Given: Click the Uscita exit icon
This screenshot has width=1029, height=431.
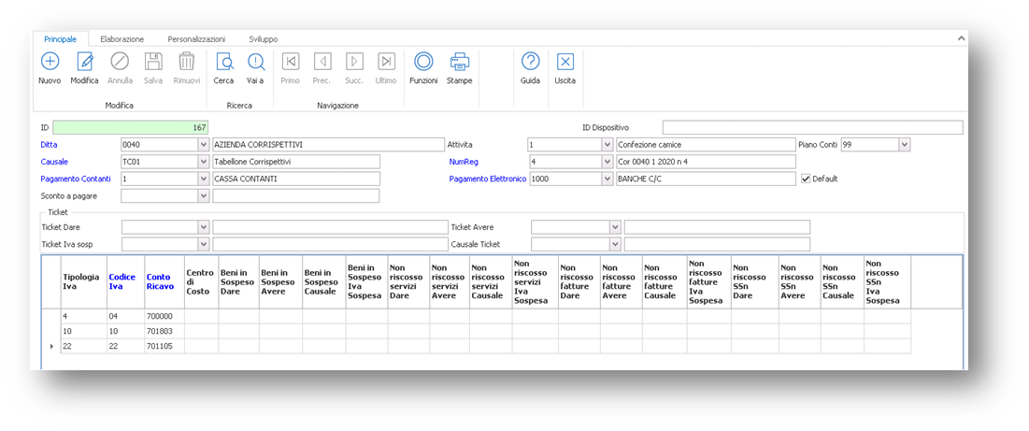Looking at the screenshot, I should (565, 63).
